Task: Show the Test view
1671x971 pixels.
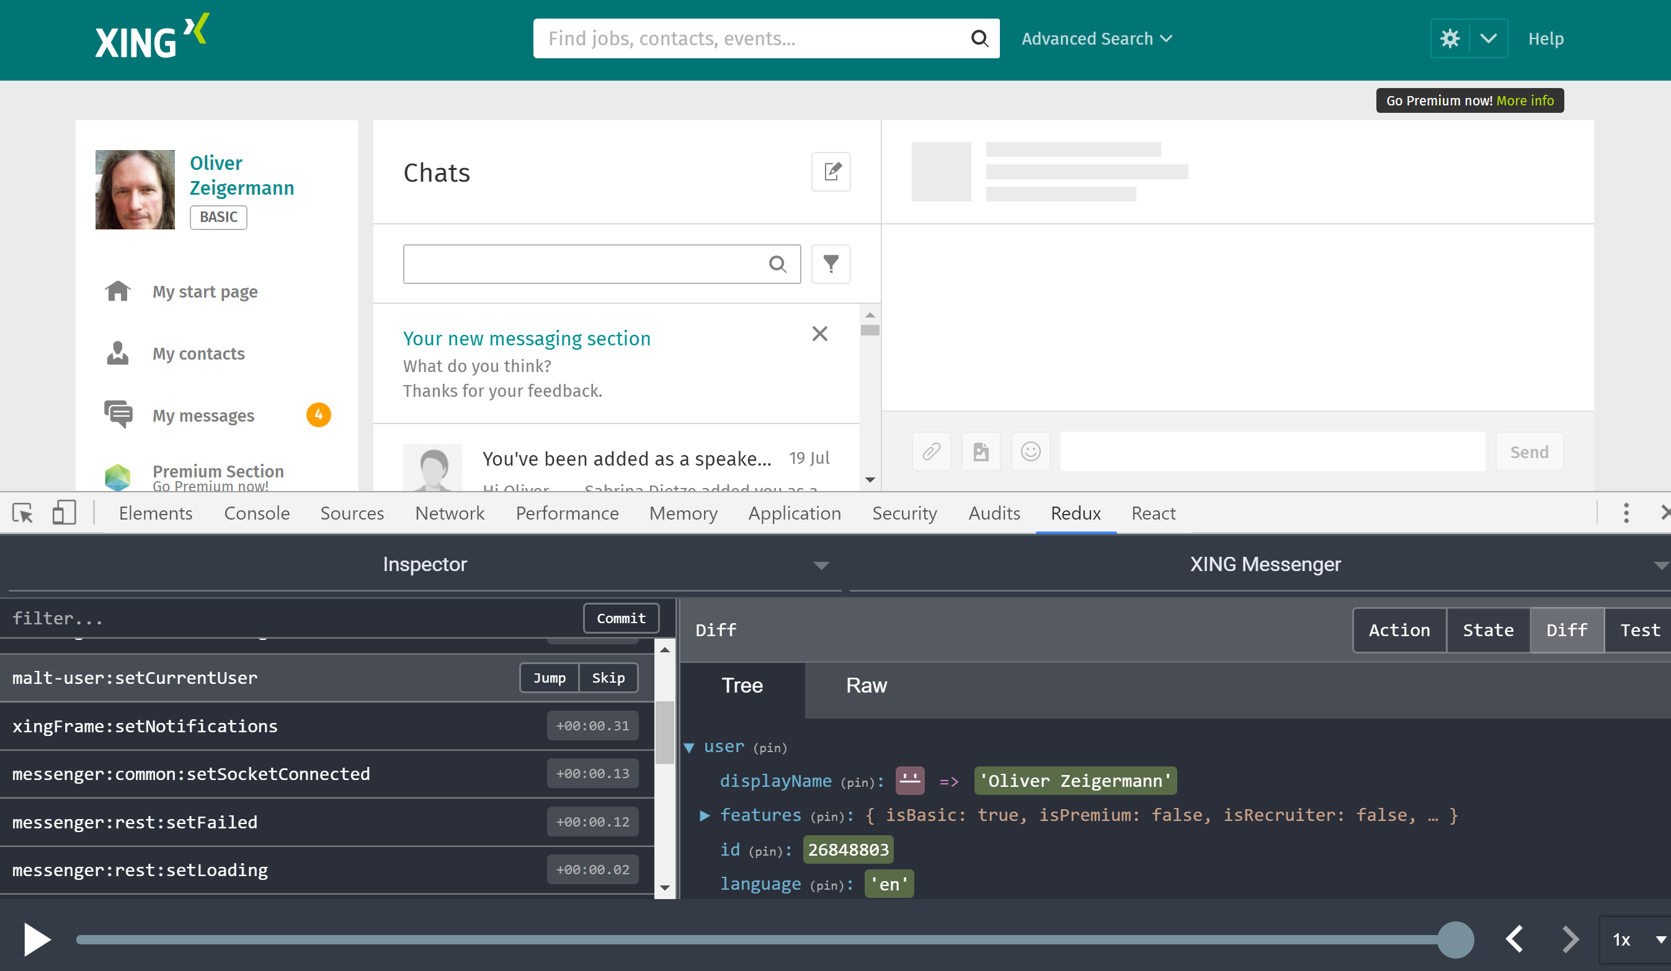Action: pyautogui.click(x=1640, y=629)
